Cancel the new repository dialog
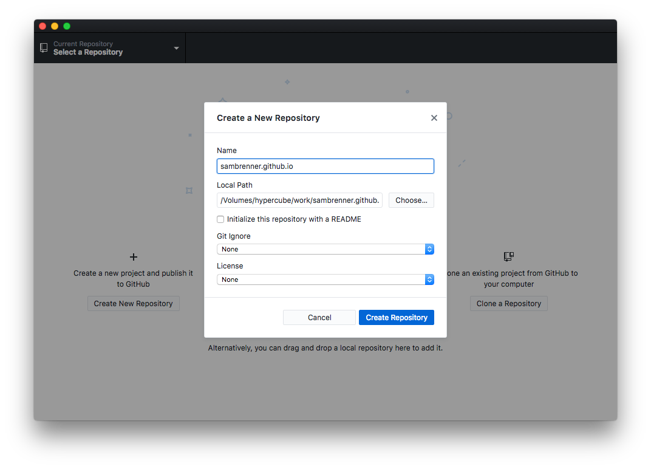 point(319,317)
